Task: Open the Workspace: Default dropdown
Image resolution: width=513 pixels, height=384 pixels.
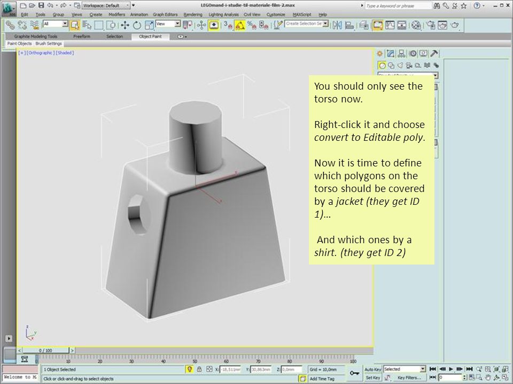Action: (x=106, y=5)
